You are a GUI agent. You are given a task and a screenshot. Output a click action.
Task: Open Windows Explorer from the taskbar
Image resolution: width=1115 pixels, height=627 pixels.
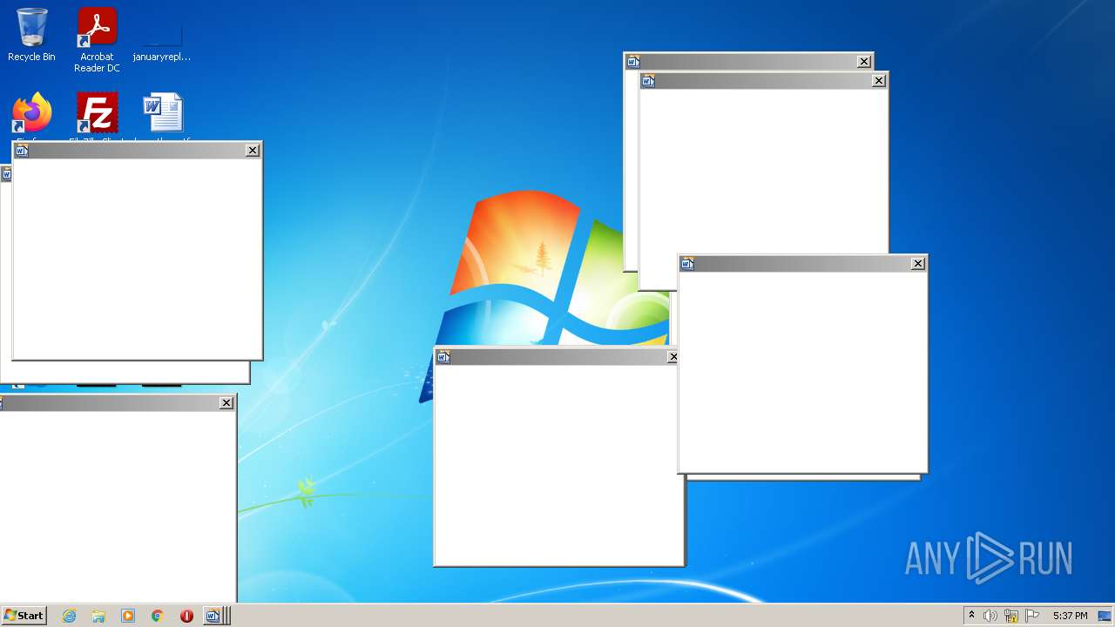pyautogui.click(x=98, y=616)
